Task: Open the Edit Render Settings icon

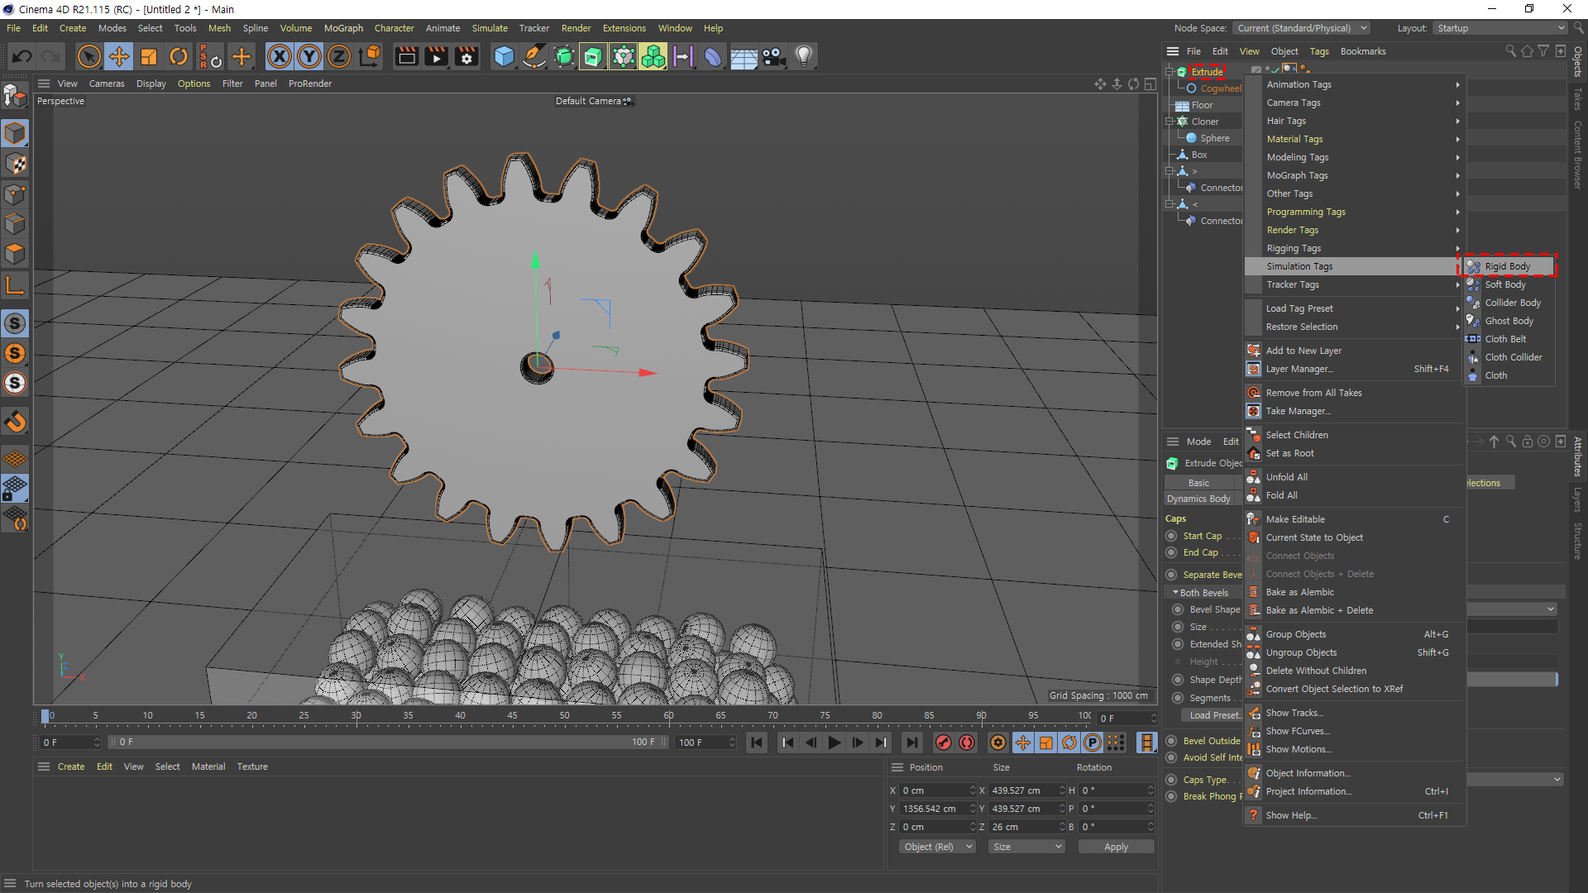Action: coord(466,56)
